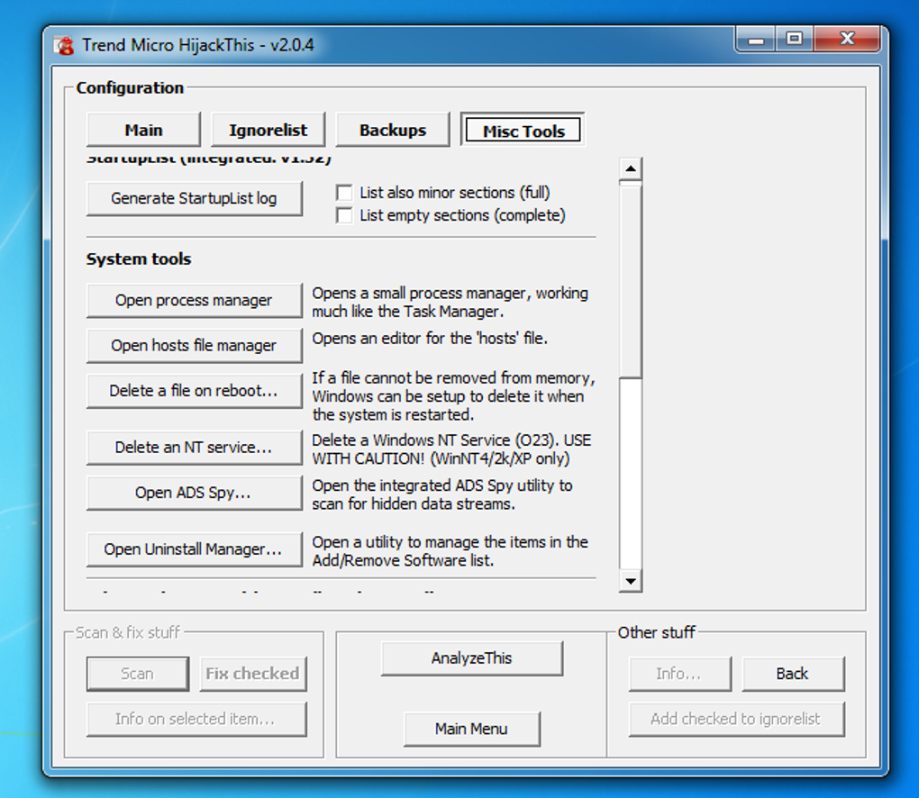Click the 'Delete a Windows NT Service (O23)' description
This screenshot has width=919, height=798.
[x=451, y=449]
